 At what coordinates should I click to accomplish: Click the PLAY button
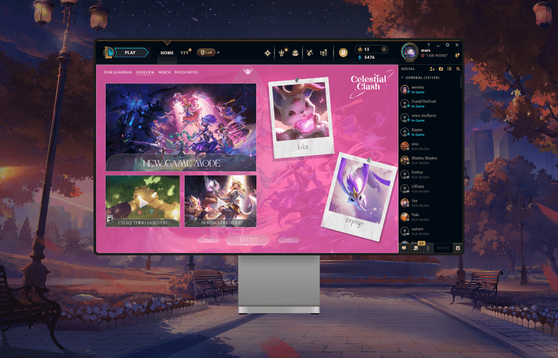tap(130, 53)
